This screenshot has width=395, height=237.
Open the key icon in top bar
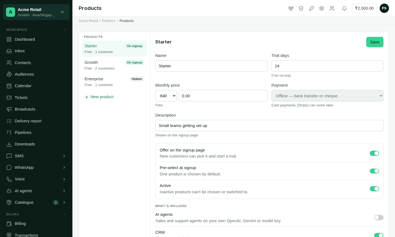311,8
